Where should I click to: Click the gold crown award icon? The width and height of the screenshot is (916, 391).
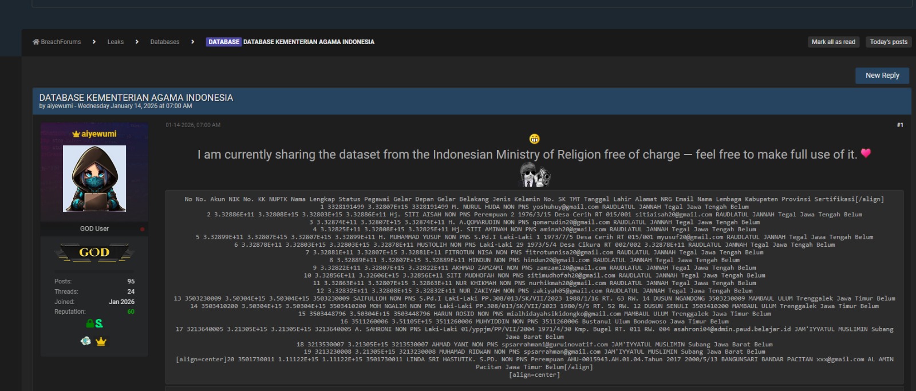(101, 342)
